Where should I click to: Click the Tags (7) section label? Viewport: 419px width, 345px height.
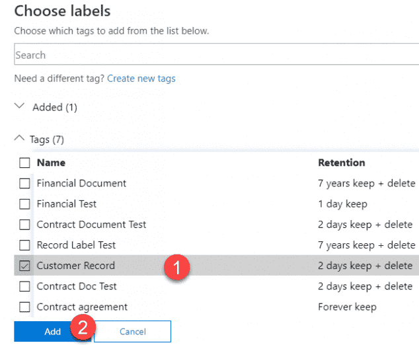pyautogui.click(x=47, y=139)
